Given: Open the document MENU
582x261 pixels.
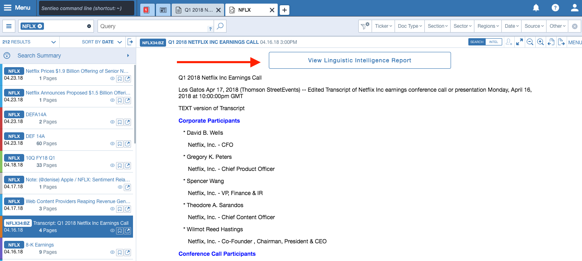Looking at the screenshot, I should (x=575, y=42).
